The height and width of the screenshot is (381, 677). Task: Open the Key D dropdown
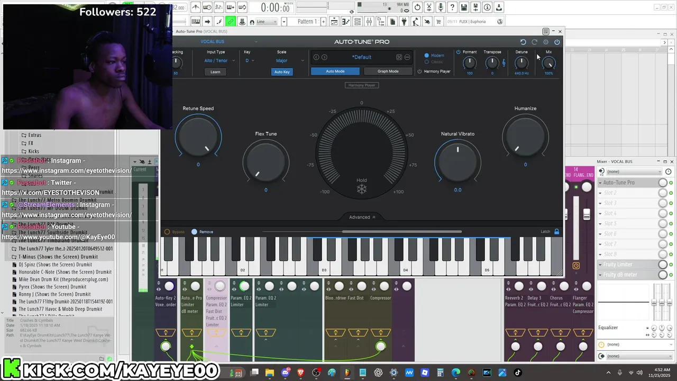click(x=249, y=60)
